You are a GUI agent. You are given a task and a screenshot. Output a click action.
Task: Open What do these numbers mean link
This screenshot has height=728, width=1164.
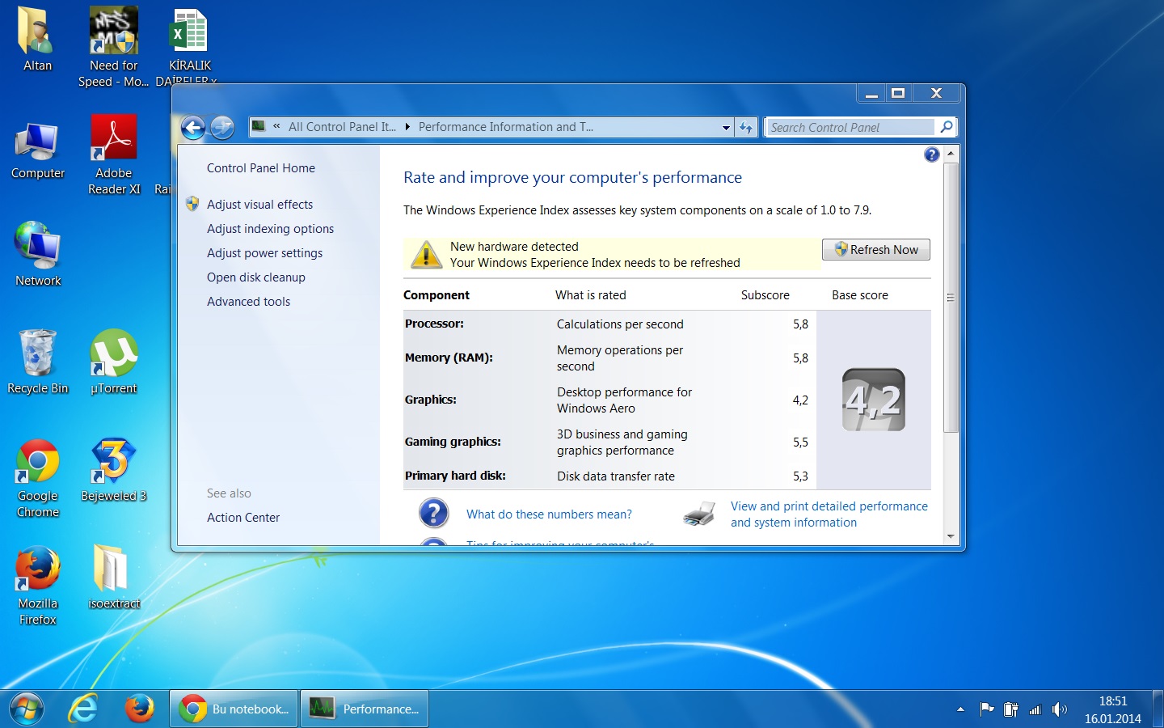pos(549,514)
